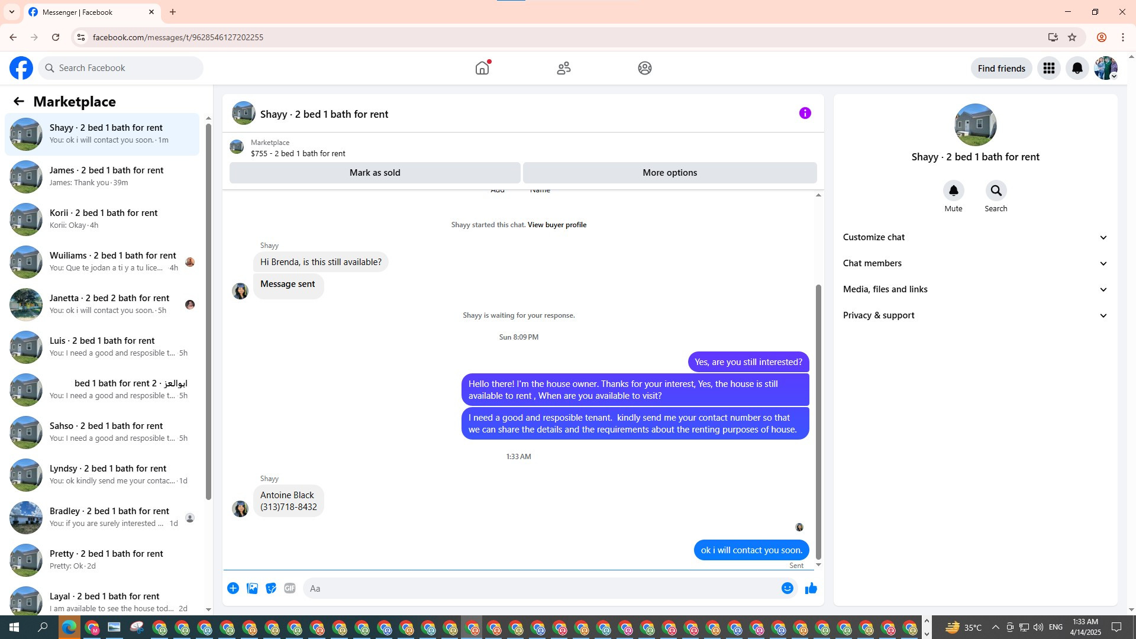Click the message input field
Screen dimensions: 1136x639
pyautogui.click(x=541, y=588)
